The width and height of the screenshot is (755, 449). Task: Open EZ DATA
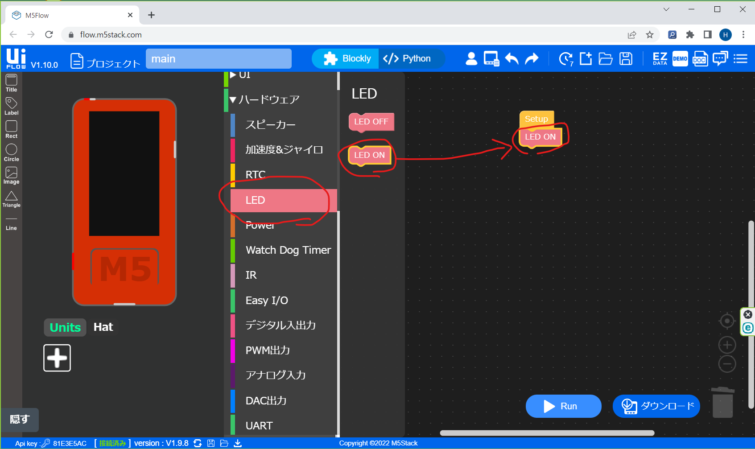660,58
